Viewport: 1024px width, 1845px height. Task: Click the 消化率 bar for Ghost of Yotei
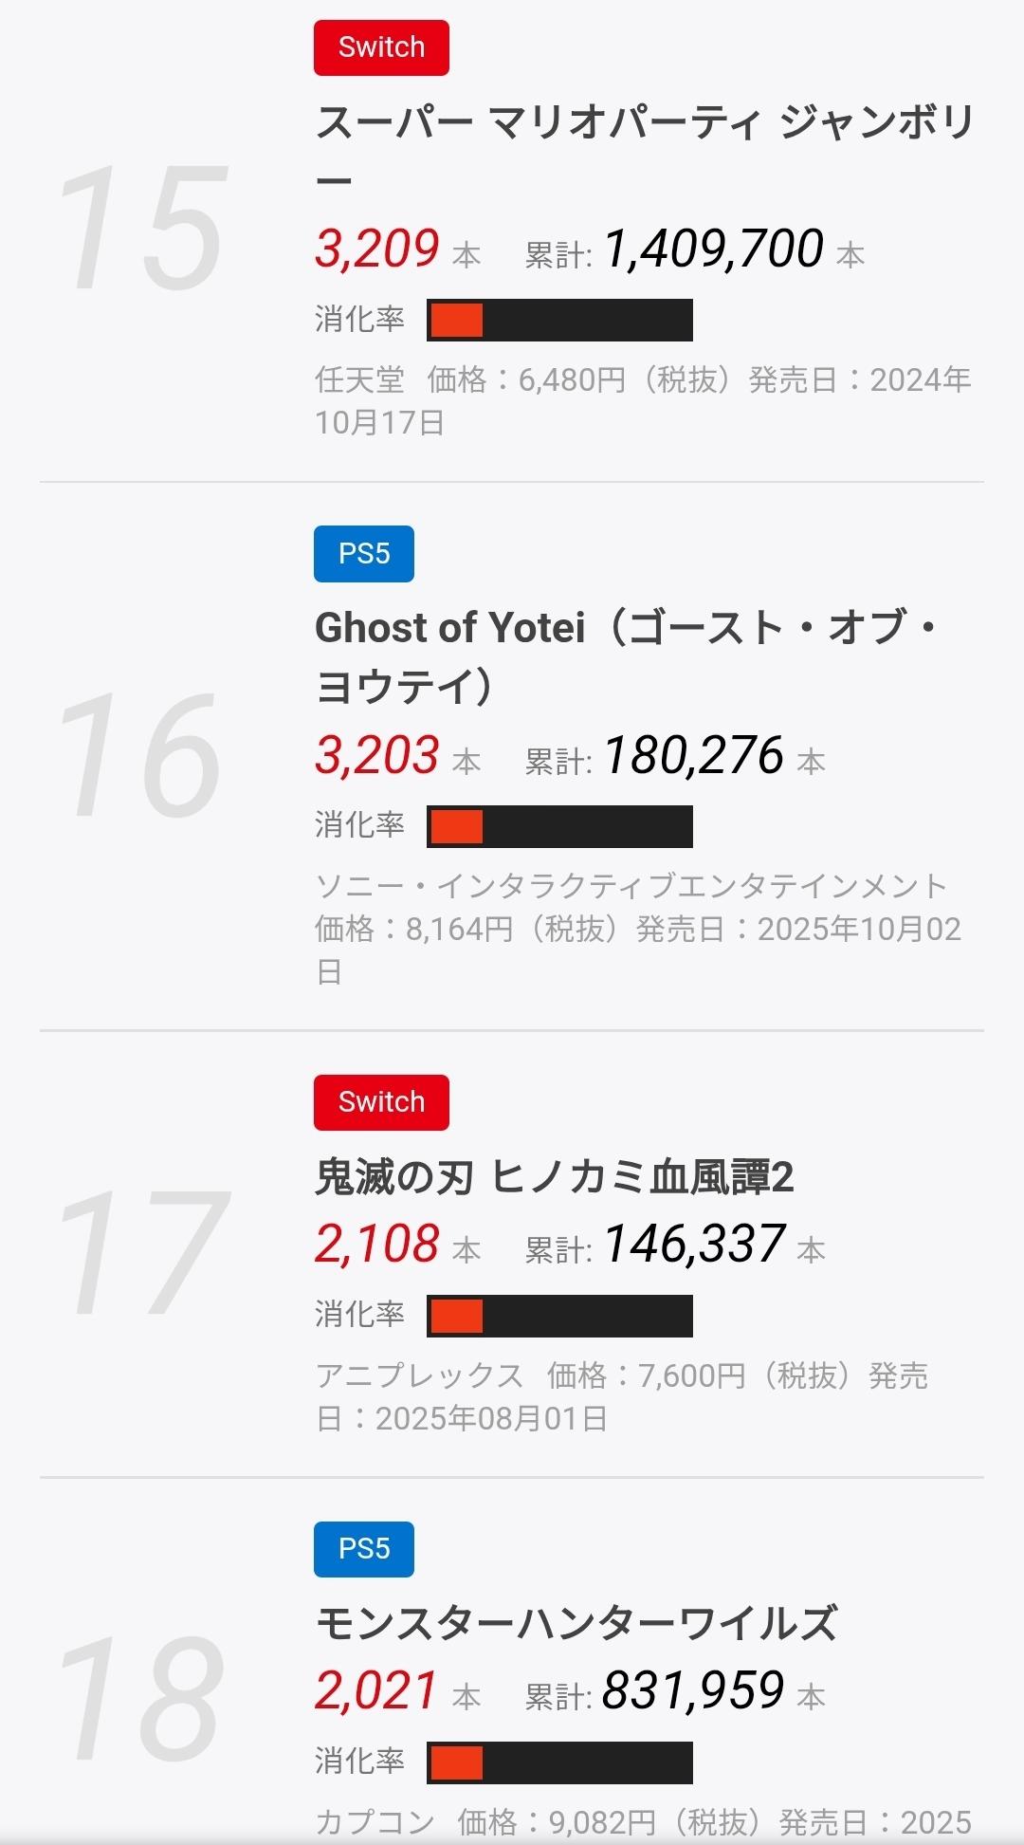tap(559, 826)
